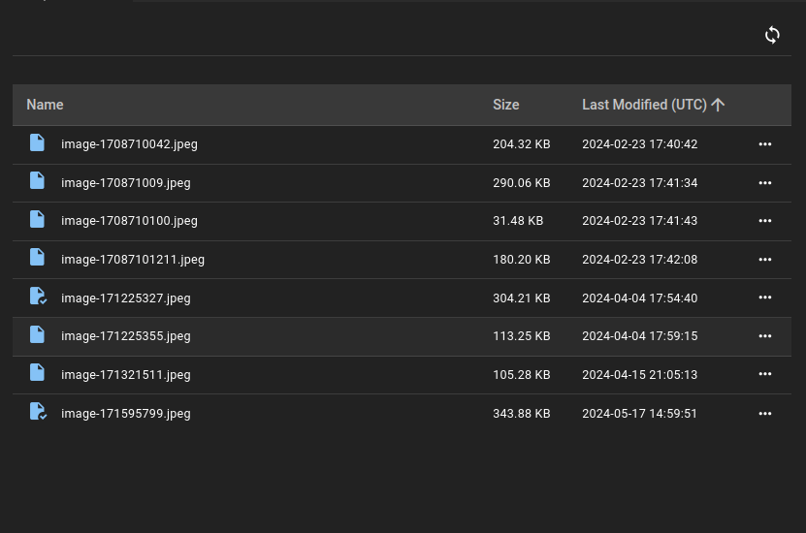
Task: Select file name image-171595799.jpeg
Action: click(126, 414)
